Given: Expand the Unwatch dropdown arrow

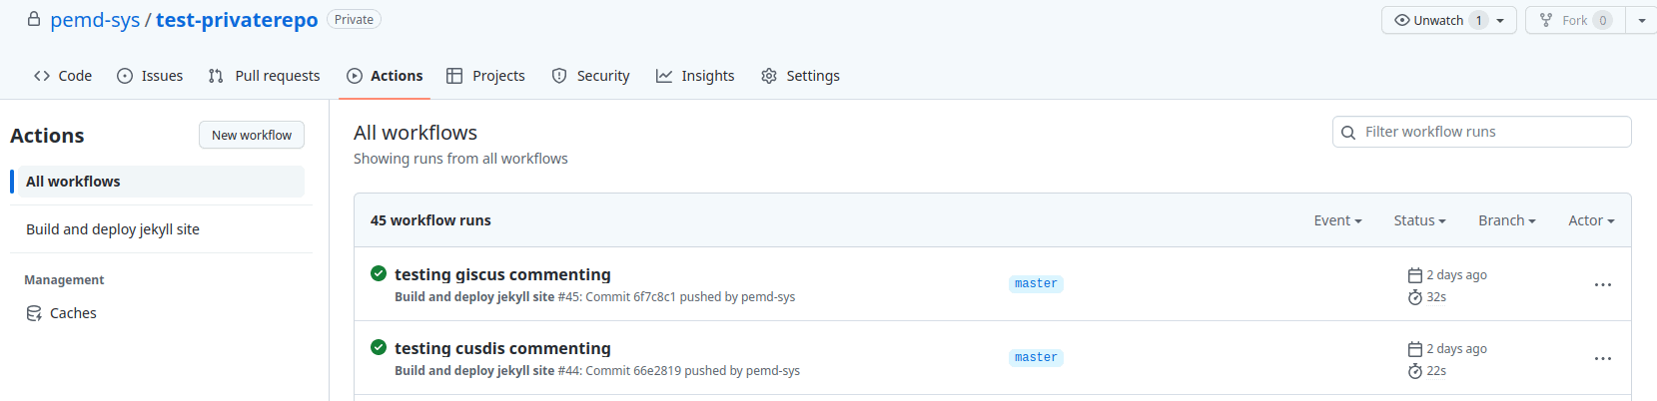Looking at the screenshot, I should pos(1500,20).
